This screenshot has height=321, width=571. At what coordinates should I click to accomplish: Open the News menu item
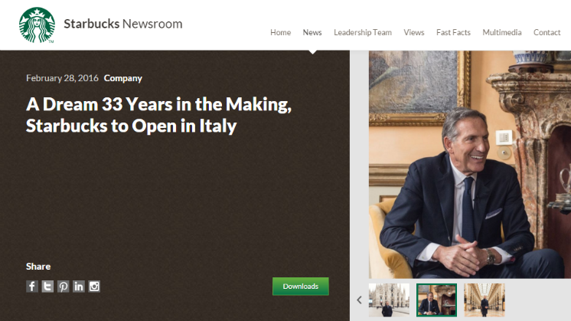[x=312, y=32]
